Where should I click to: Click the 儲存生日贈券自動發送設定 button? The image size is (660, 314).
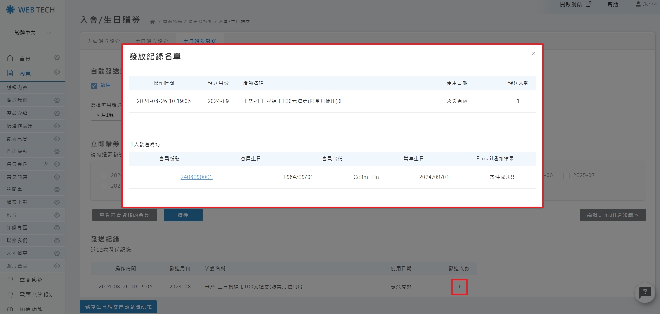(118, 307)
